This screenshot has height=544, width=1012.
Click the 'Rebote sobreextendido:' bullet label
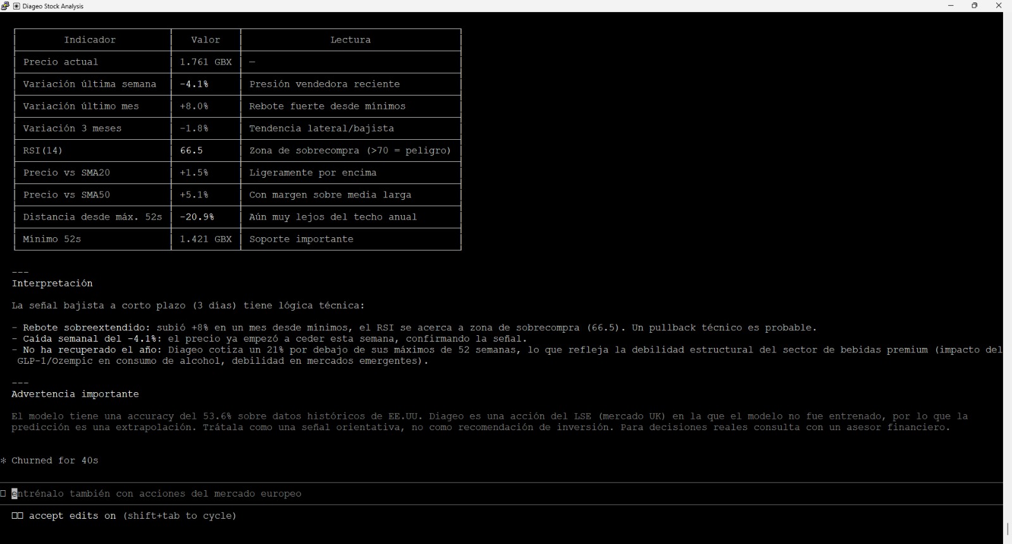point(87,328)
